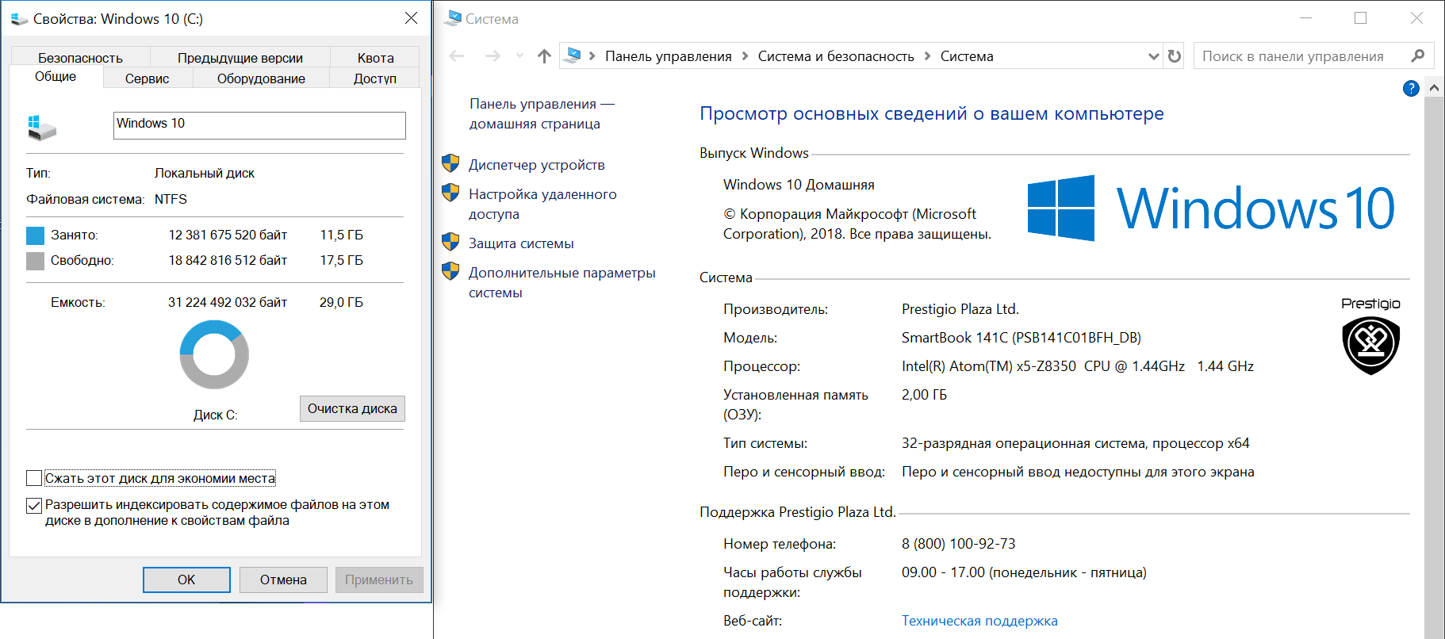Click the properties dialog title bar icon
Image resolution: width=1445 pixels, height=639 pixels.
point(20,19)
